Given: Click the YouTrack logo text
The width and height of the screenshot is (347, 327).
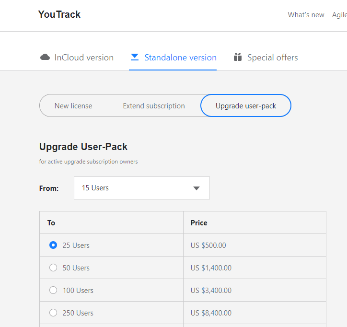Looking at the screenshot, I should pos(59,14).
